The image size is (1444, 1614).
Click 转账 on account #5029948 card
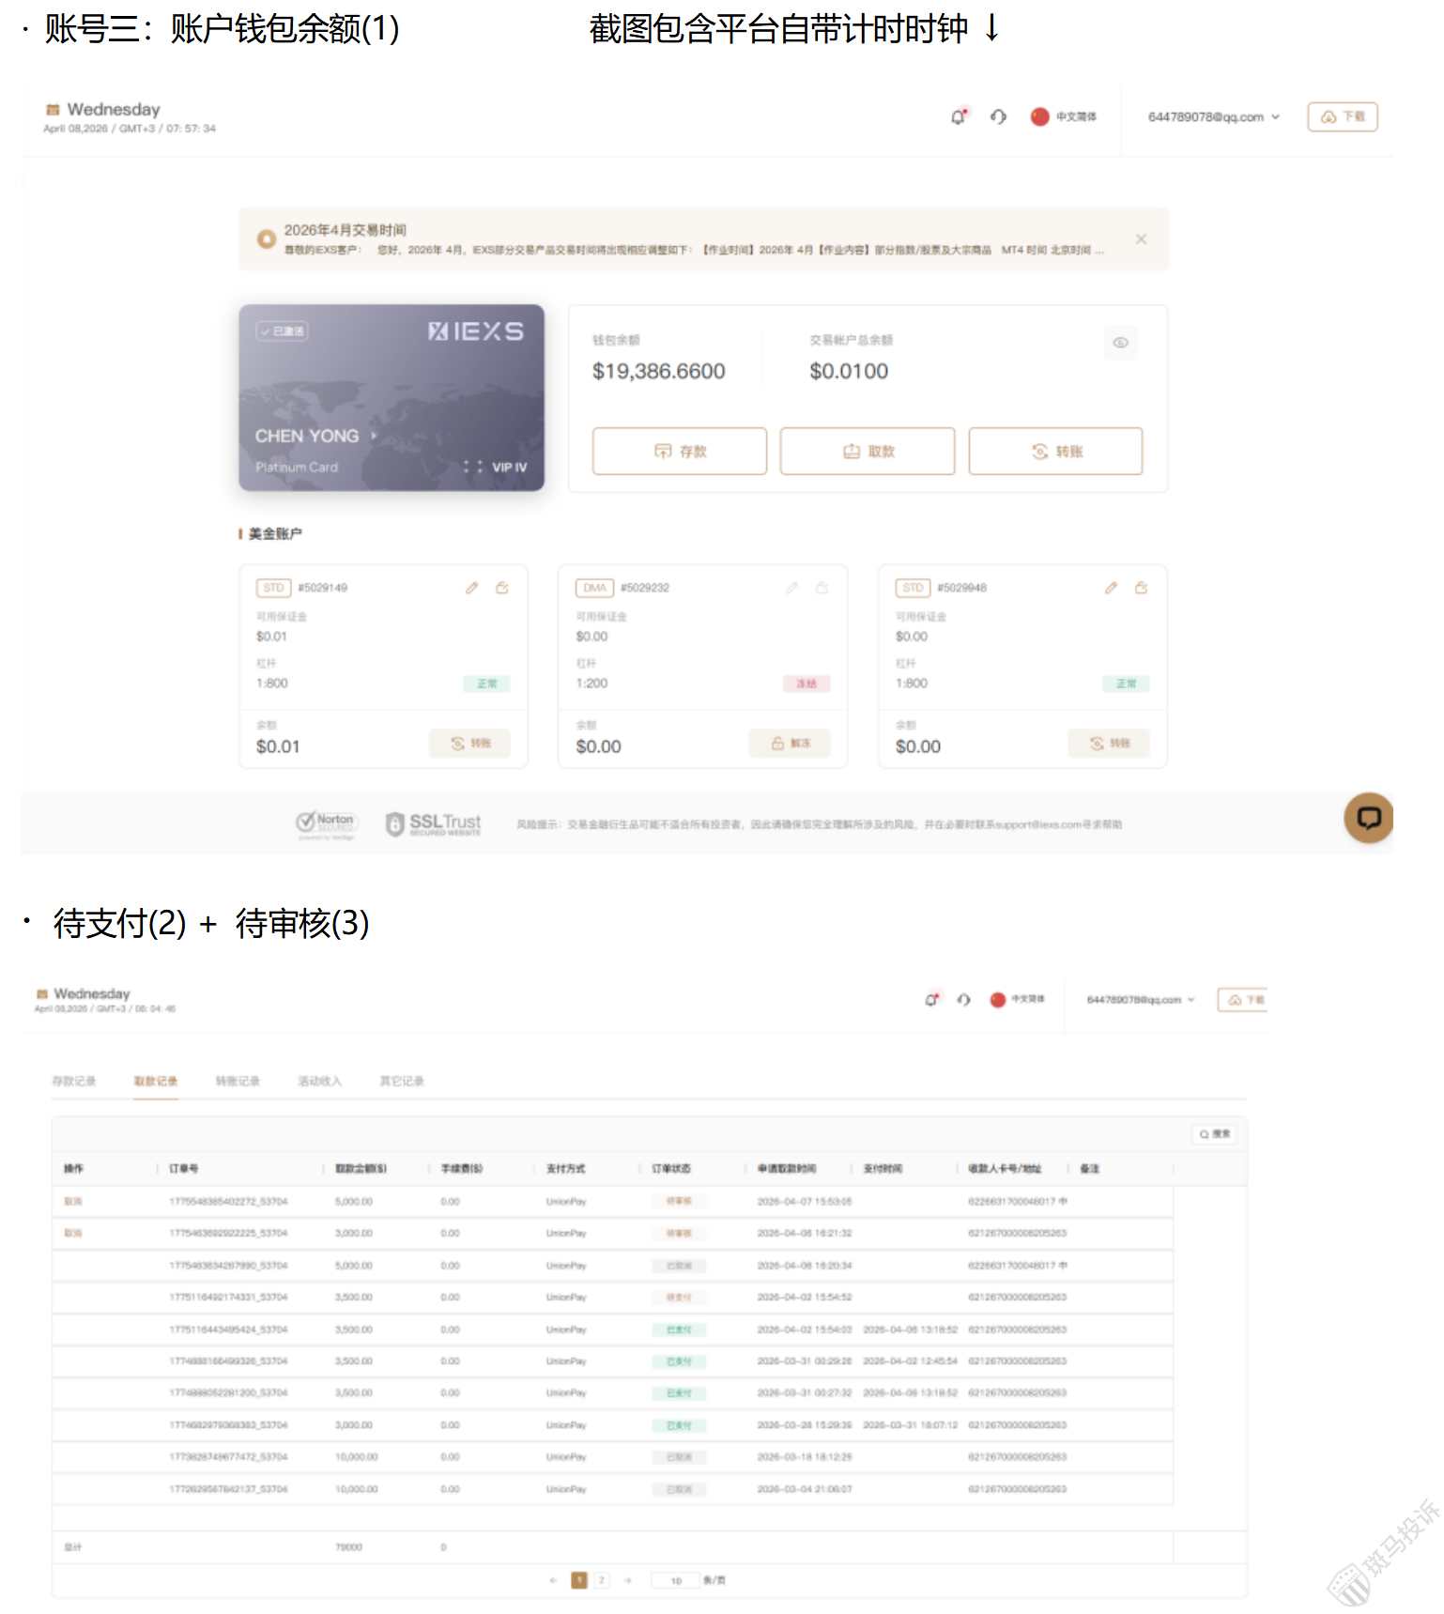point(1109,744)
